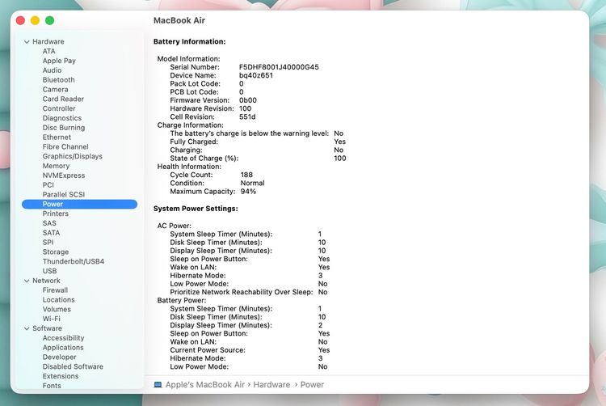Collapse the Network section chevron
606x406 pixels.
(27, 281)
